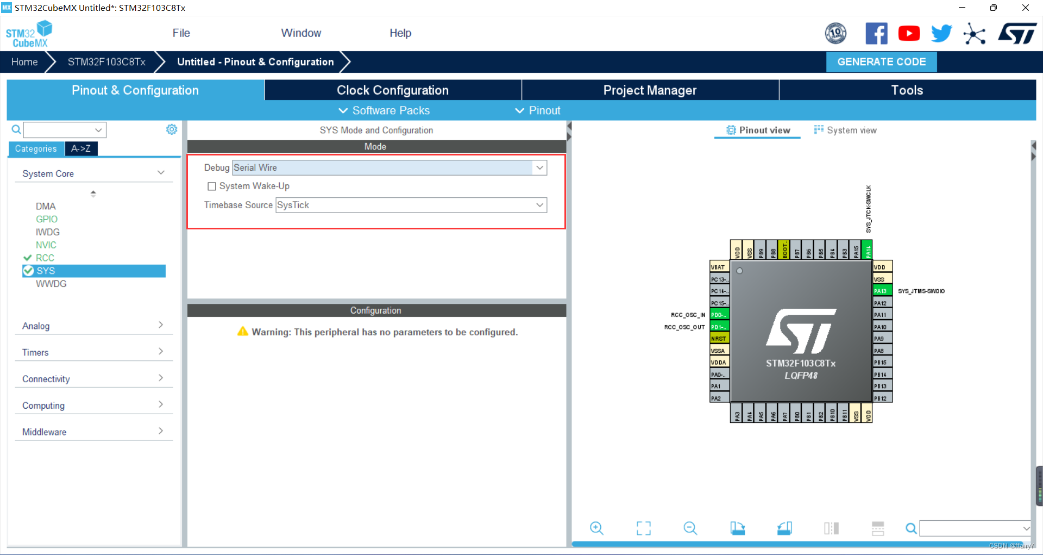Open the pin search dropdown at bottom

coord(976,528)
